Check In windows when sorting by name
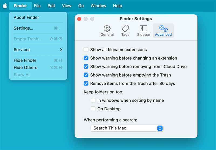The width and height of the screenshot is (216, 150). (x=93, y=100)
